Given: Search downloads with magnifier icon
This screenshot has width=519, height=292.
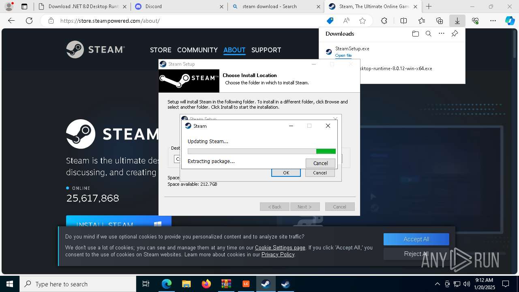Looking at the screenshot, I should (x=429, y=34).
